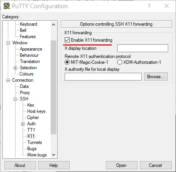
Task: Click the category tree scroll up arrow
Action: [x=53, y=25]
